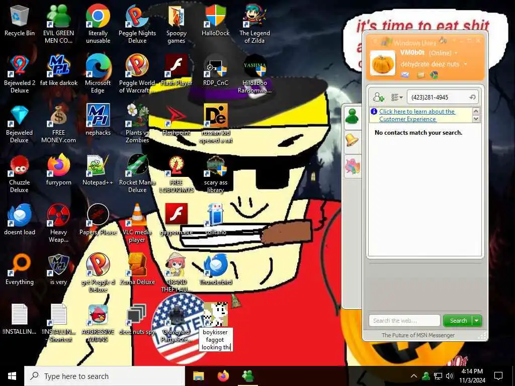Launch the Everything search shortcut

click(x=20, y=269)
